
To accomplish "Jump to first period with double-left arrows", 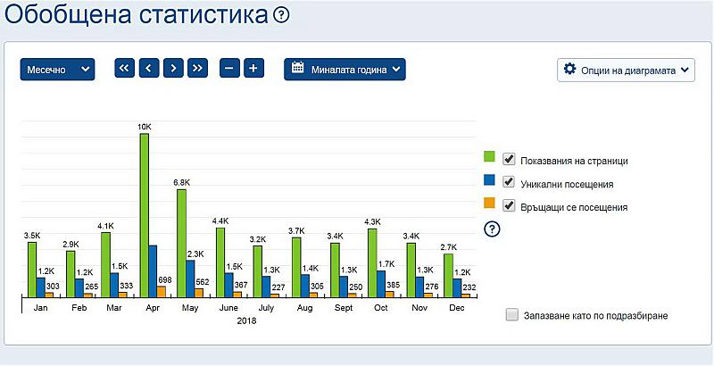I will [125, 68].
